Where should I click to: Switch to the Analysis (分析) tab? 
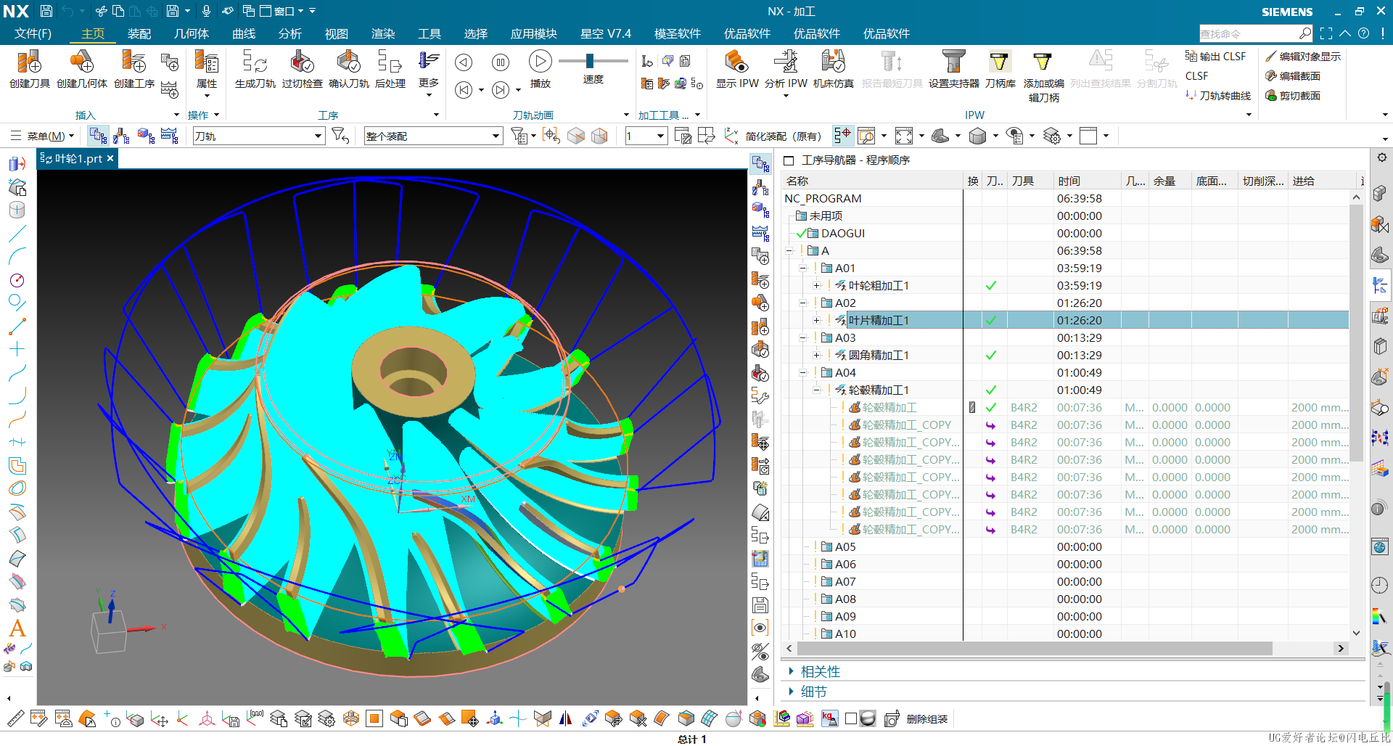pyautogui.click(x=290, y=33)
